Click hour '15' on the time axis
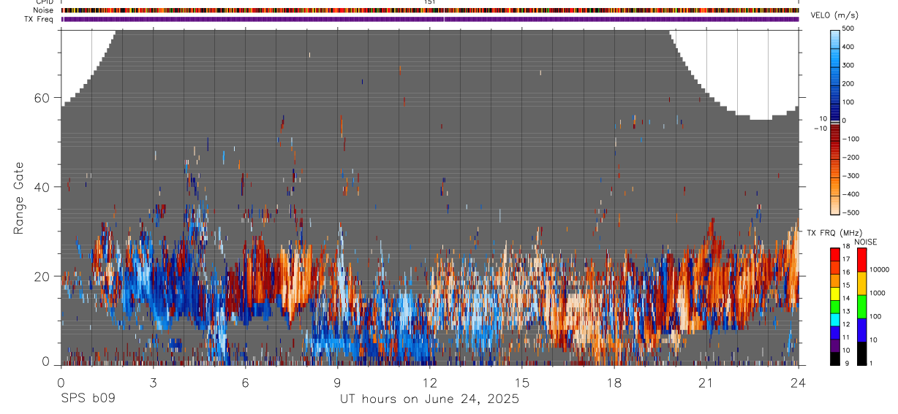898x414 pixels. point(521,383)
